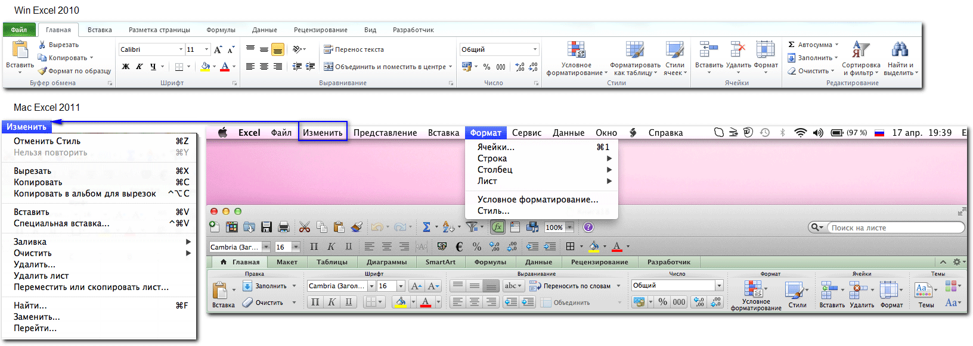Select Format Painter brush in Win Excel ribbon
The height and width of the screenshot is (346, 973).
pos(42,71)
